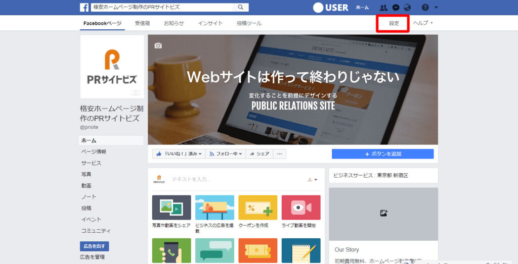Start live video via its tile

301,207
